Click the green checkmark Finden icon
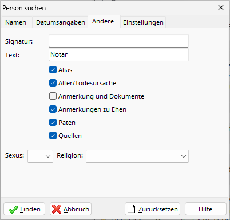The image size is (230, 220). tap(13, 210)
